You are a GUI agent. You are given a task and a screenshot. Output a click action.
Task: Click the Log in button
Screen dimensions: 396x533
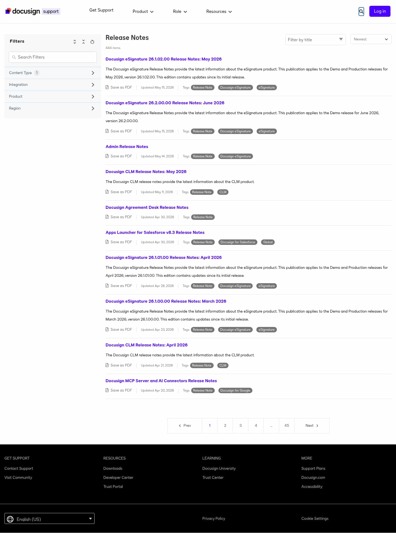(x=380, y=11)
